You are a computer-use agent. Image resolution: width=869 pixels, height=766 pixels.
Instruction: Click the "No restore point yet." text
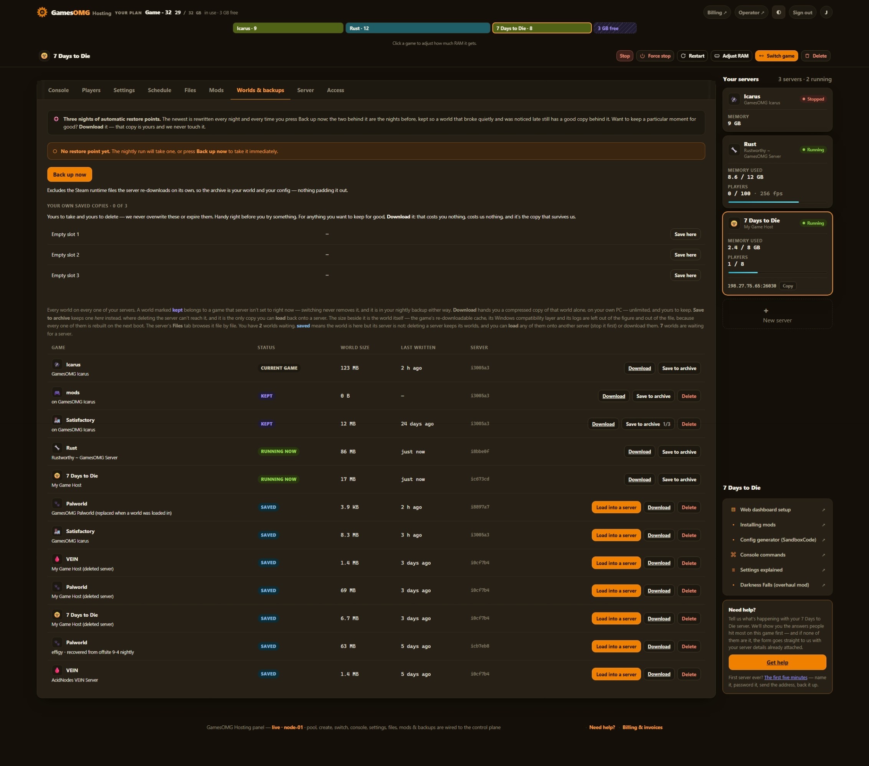85,151
